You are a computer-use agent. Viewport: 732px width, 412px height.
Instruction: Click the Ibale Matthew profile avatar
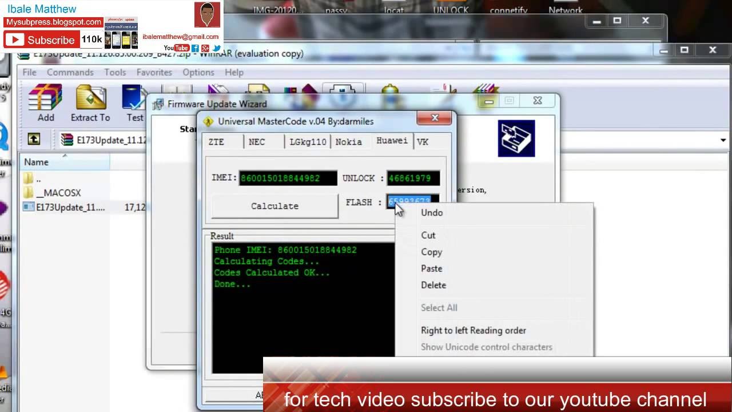207,15
